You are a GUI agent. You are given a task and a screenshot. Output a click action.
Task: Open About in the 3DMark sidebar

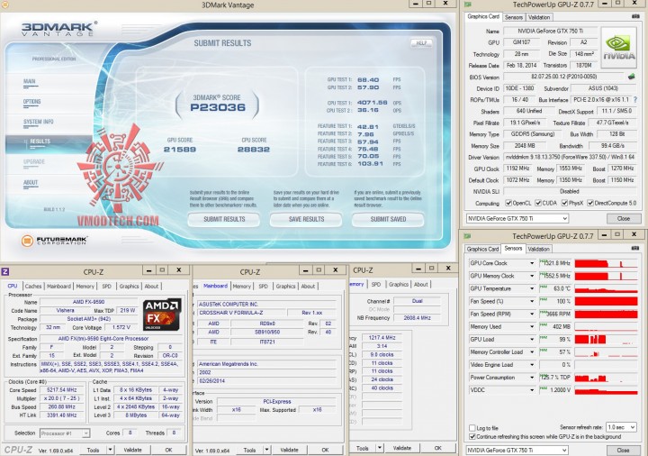tap(31, 182)
